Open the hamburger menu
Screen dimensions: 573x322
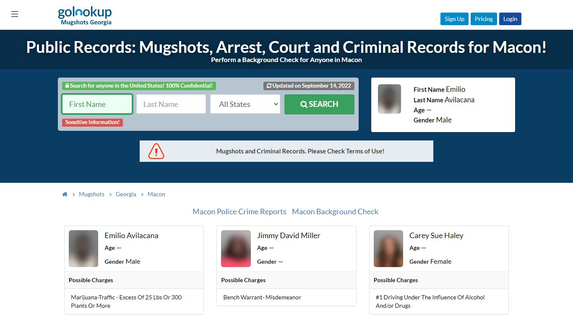coord(15,14)
